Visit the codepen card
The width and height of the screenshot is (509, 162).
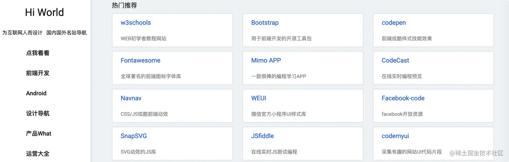click(394, 23)
